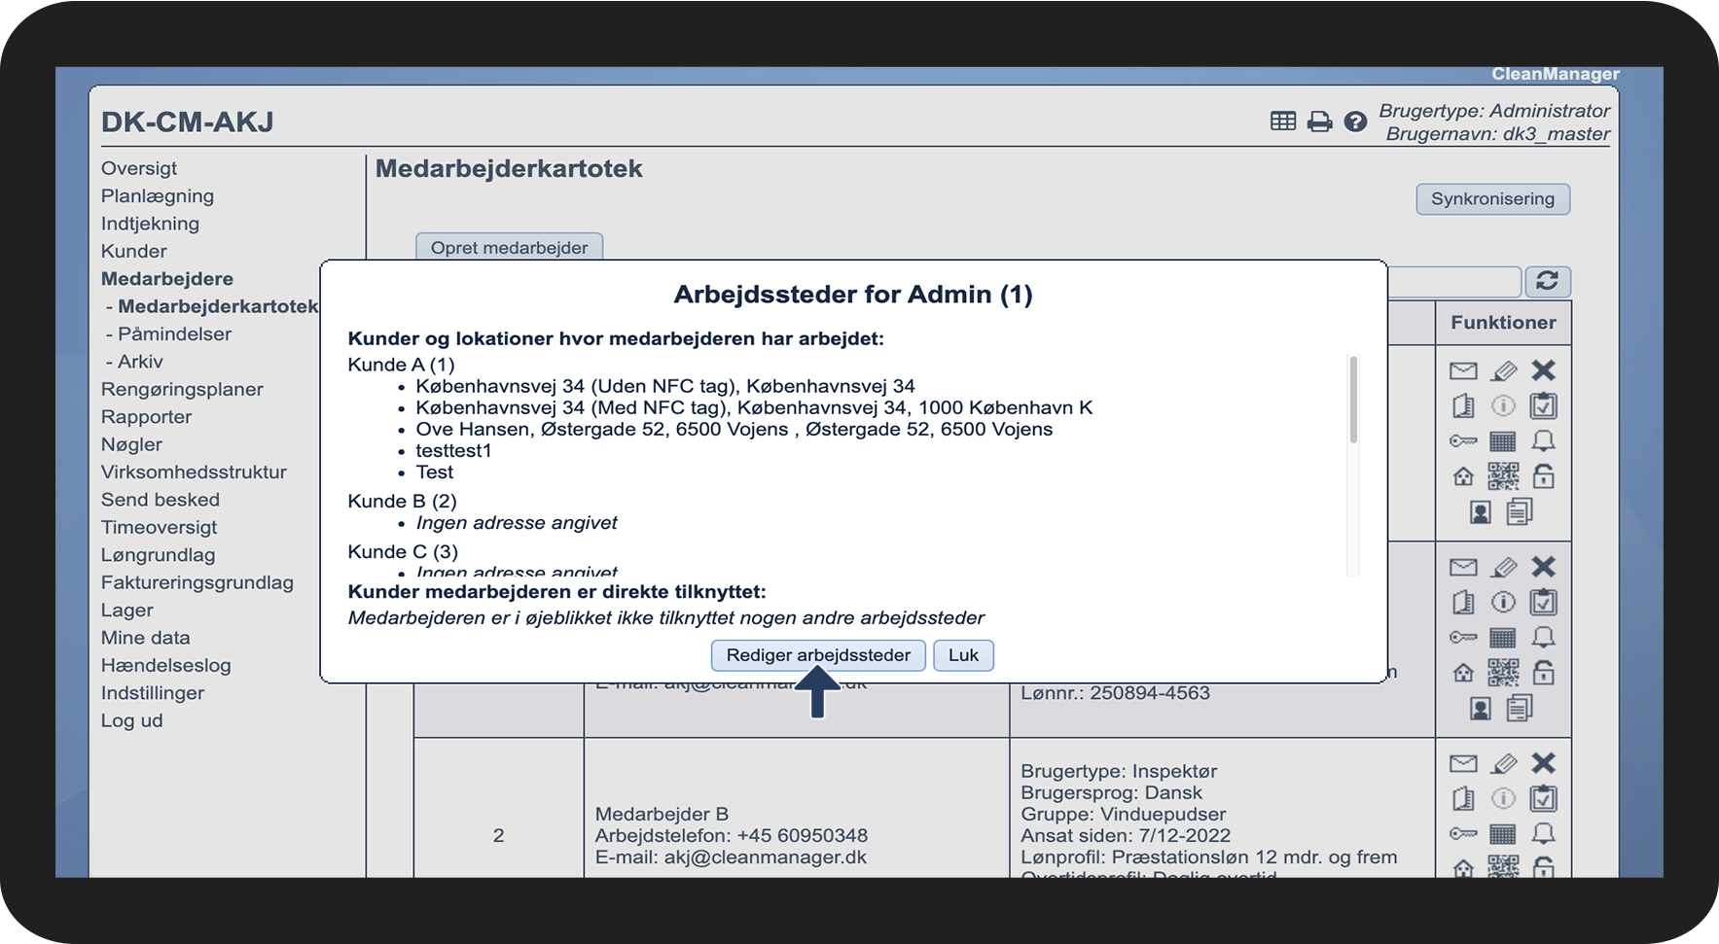Click the table grid icon in the header

[x=1283, y=121]
